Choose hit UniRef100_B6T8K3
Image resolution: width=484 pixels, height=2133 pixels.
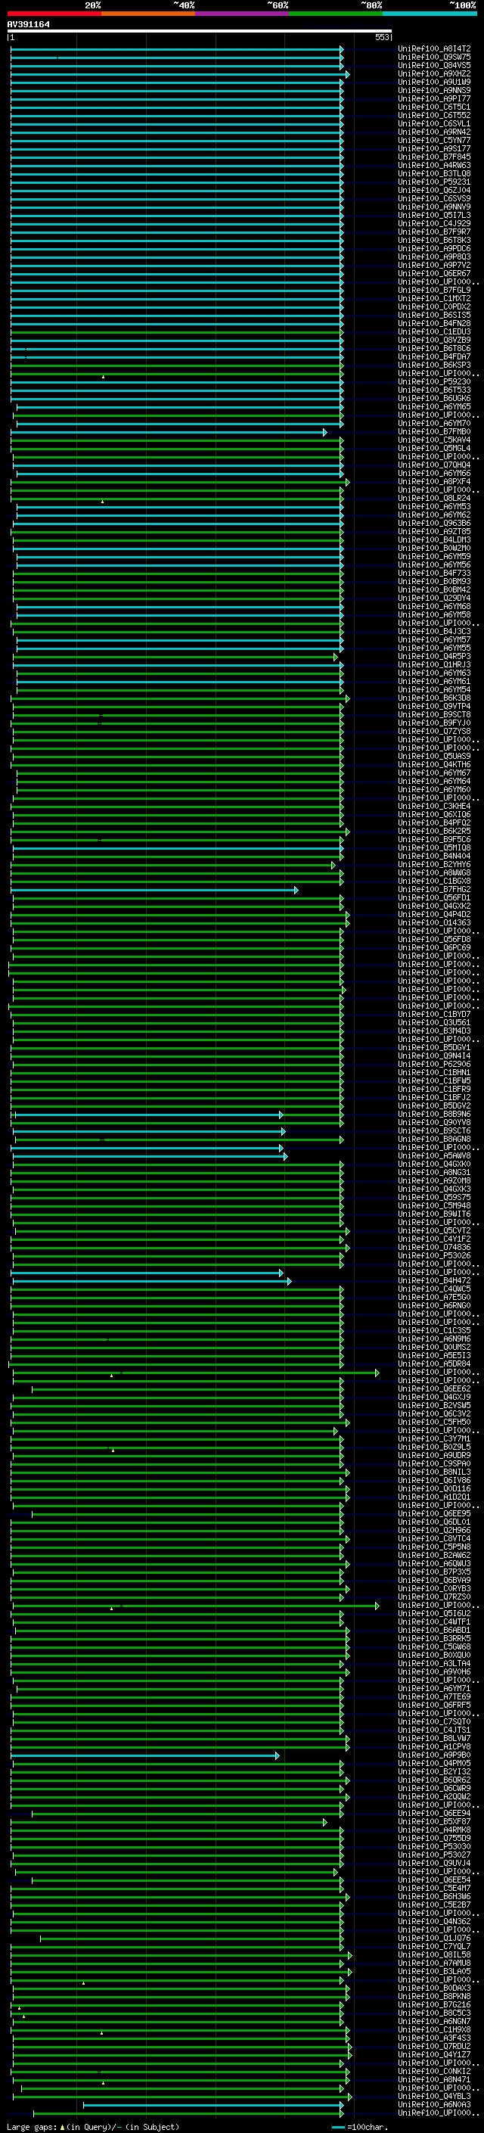[434, 240]
